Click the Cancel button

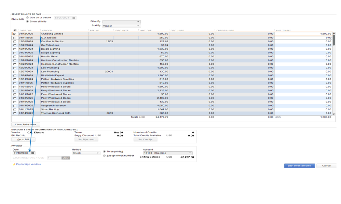(x=326, y=166)
